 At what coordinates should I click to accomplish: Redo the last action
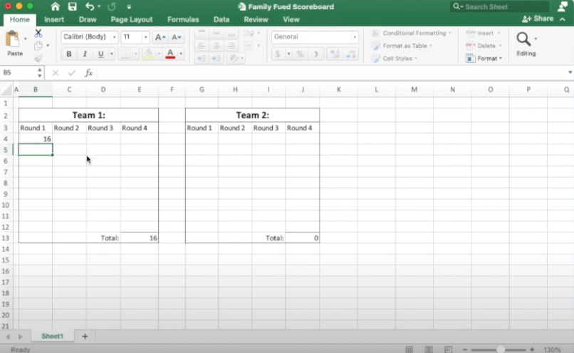coord(112,6)
